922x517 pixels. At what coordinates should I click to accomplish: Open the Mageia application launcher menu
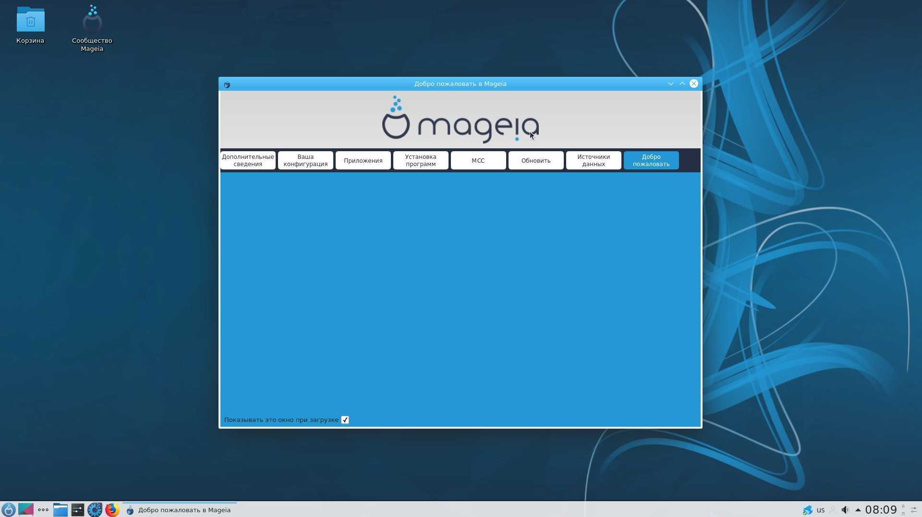click(9, 509)
